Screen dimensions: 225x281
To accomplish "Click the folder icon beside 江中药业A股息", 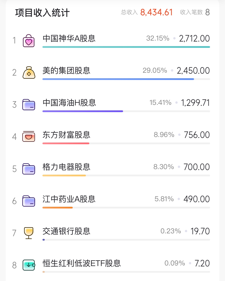I will 28,201.
